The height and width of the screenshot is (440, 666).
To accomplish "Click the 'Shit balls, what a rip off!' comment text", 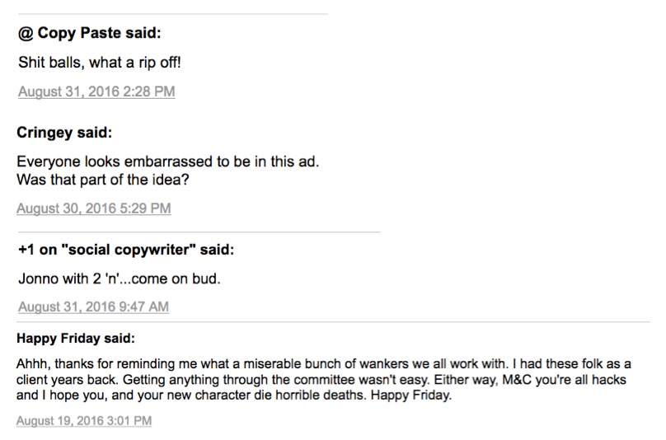I will tap(100, 63).
